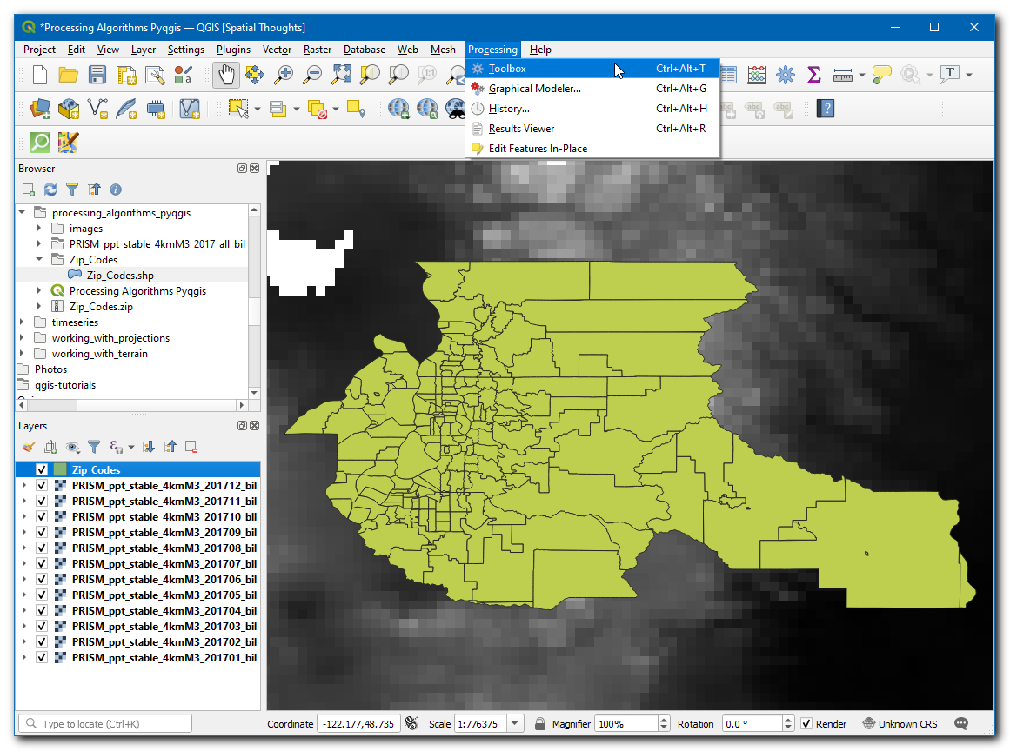The width and height of the screenshot is (1010, 751).
Task: Refresh the Browser panel
Action: (50, 189)
